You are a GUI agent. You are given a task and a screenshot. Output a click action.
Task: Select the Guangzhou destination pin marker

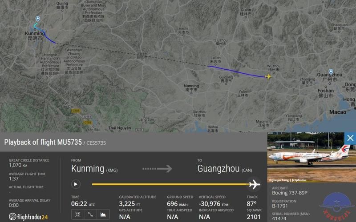tap(331, 72)
